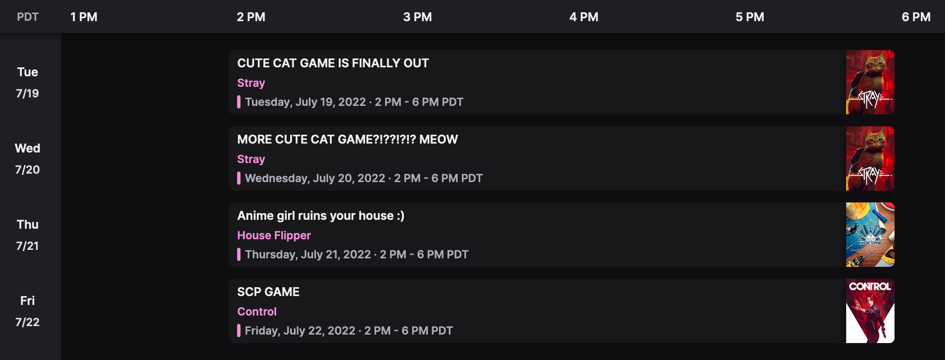The height and width of the screenshot is (360, 945).
Task: Click the 2 PM timeline marker
Action: (251, 17)
